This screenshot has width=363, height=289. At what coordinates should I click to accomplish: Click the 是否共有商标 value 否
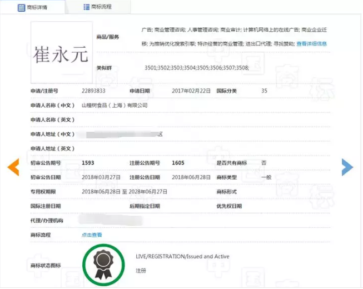coord(264,163)
